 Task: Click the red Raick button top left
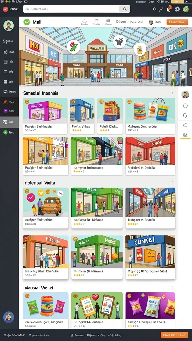click(x=10, y=9)
